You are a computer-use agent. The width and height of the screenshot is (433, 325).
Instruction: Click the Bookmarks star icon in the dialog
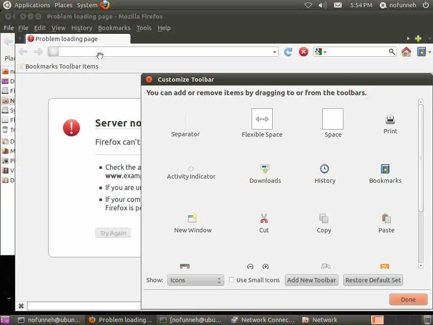385,168
